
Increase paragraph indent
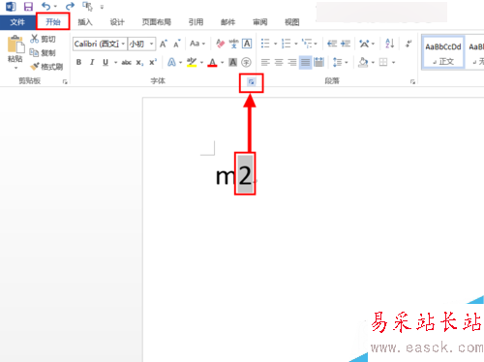346,44
